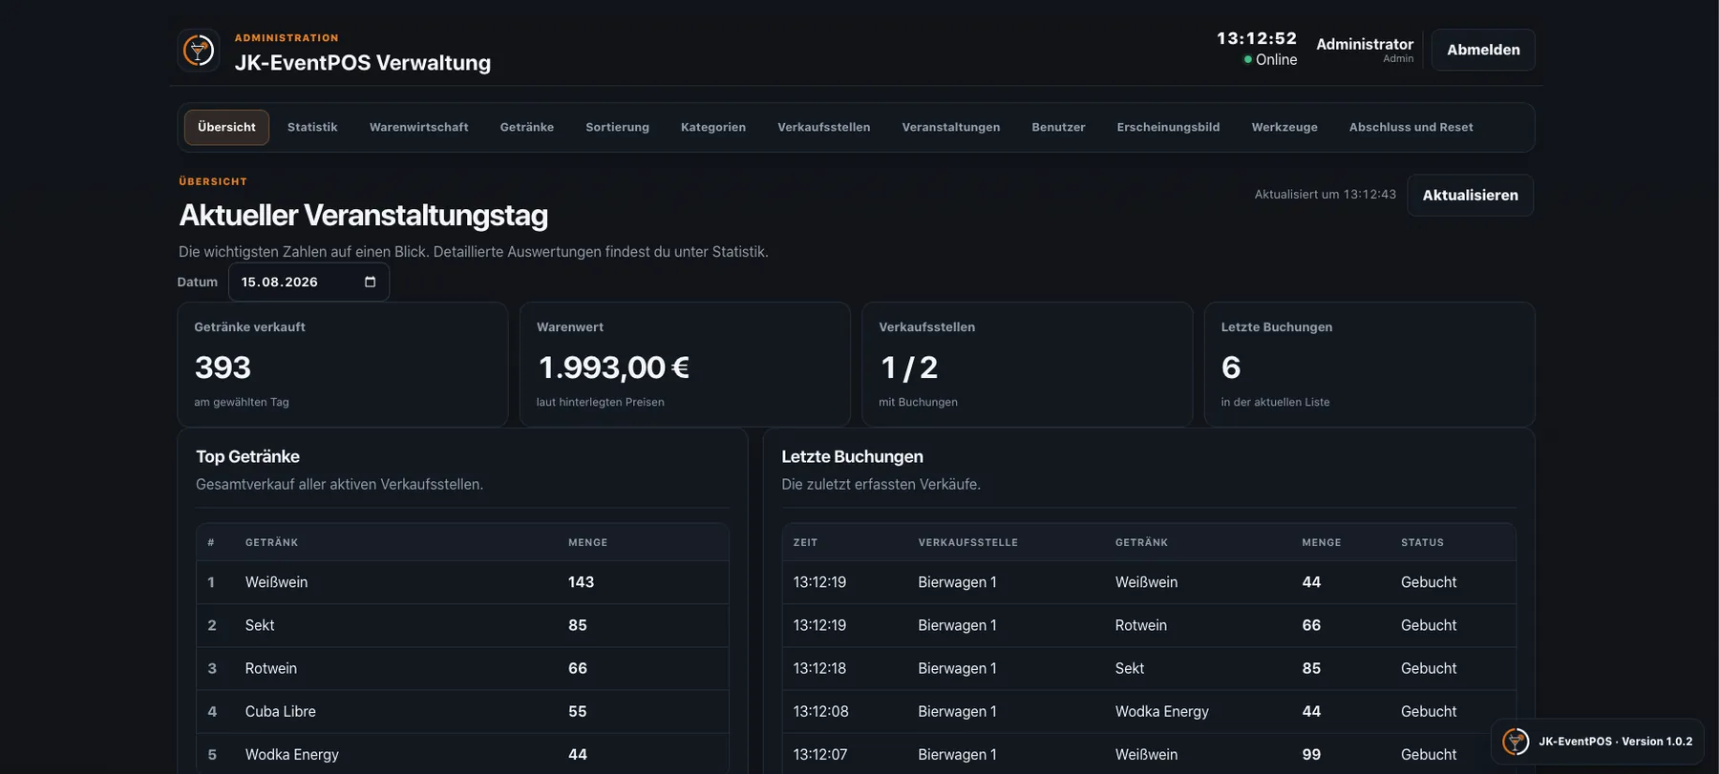Image resolution: width=1719 pixels, height=774 pixels.
Task: Click the STATUS column header
Action: click(x=1422, y=542)
